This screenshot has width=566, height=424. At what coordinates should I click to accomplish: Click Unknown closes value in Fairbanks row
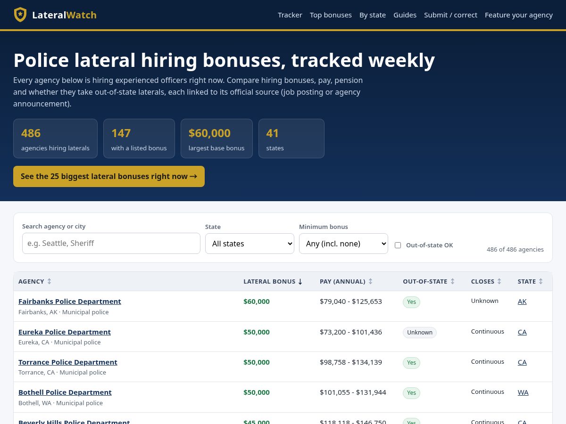(485, 301)
